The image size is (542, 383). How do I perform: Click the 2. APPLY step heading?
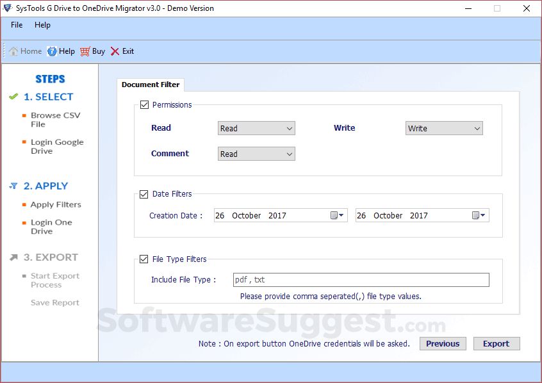pos(45,186)
